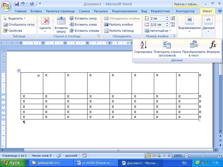Screen dimensions: 223x167
Task: Open the Разметка страницы tab
Action: pos(60,11)
